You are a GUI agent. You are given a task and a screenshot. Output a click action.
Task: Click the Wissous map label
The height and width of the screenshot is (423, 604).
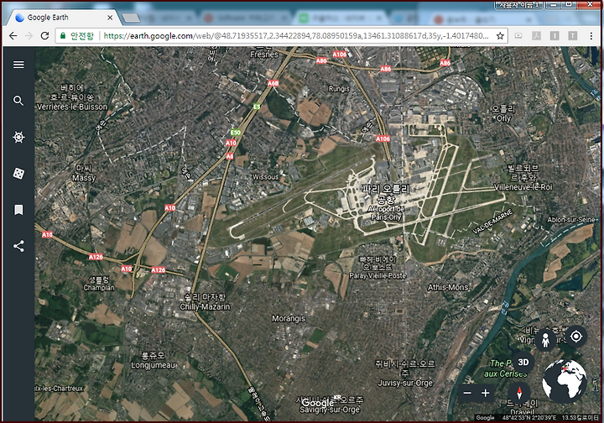pos(265,177)
